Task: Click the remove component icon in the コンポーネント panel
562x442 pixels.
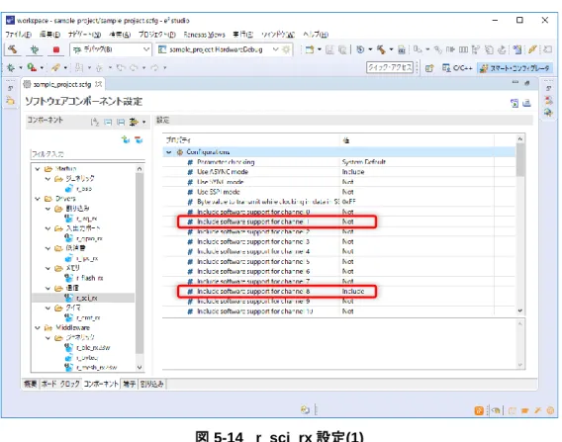Action: coord(139,139)
